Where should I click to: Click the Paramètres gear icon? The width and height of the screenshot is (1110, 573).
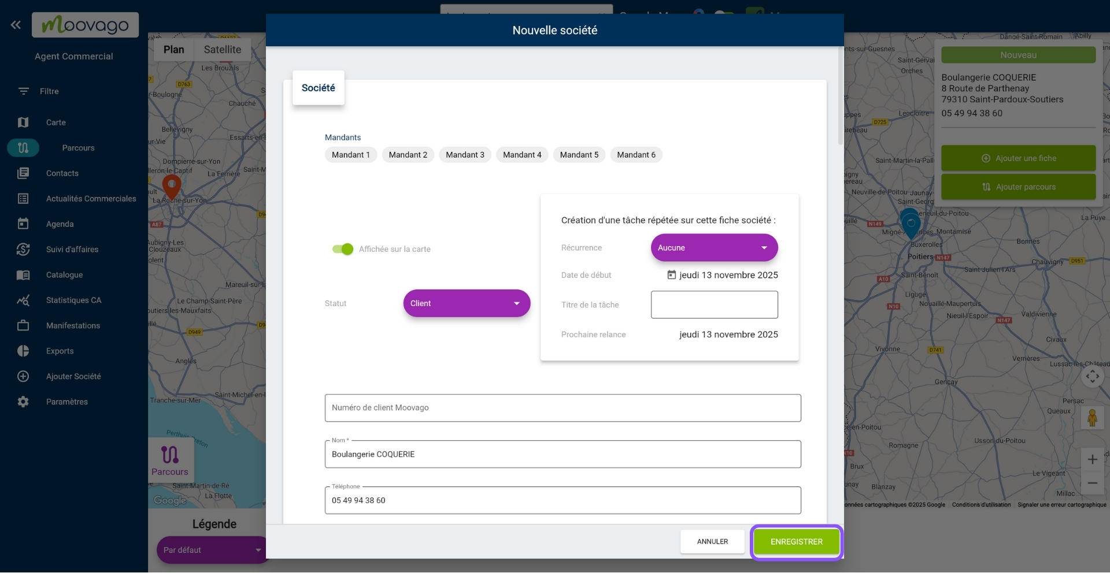click(23, 402)
